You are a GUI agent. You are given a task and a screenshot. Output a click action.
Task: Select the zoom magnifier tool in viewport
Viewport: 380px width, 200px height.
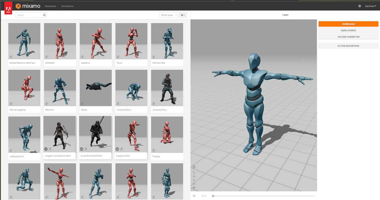194,180
